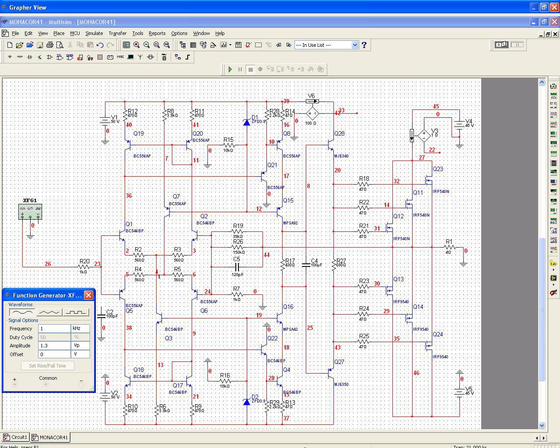Open the Simulate menu
Viewport: 560px width, 448px height.
[x=94, y=33]
